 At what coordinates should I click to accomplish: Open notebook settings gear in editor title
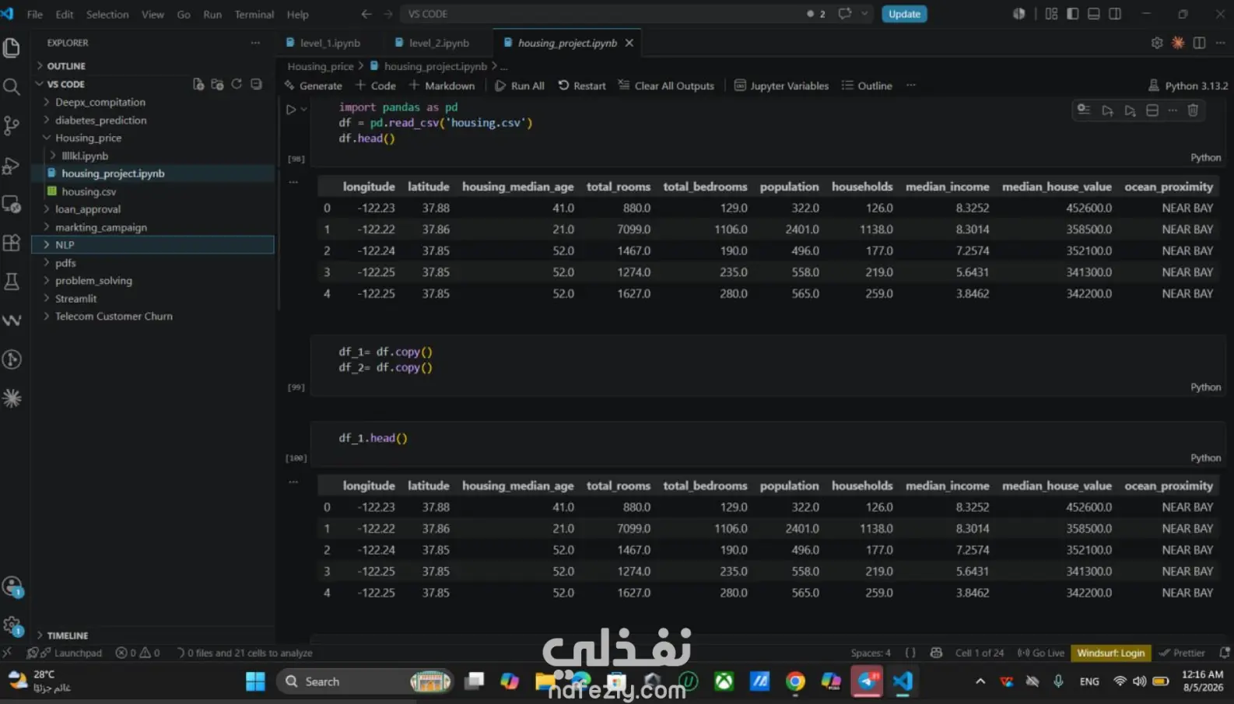1157,43
